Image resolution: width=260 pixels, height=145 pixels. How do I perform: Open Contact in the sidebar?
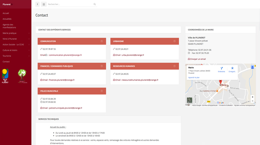6,62
